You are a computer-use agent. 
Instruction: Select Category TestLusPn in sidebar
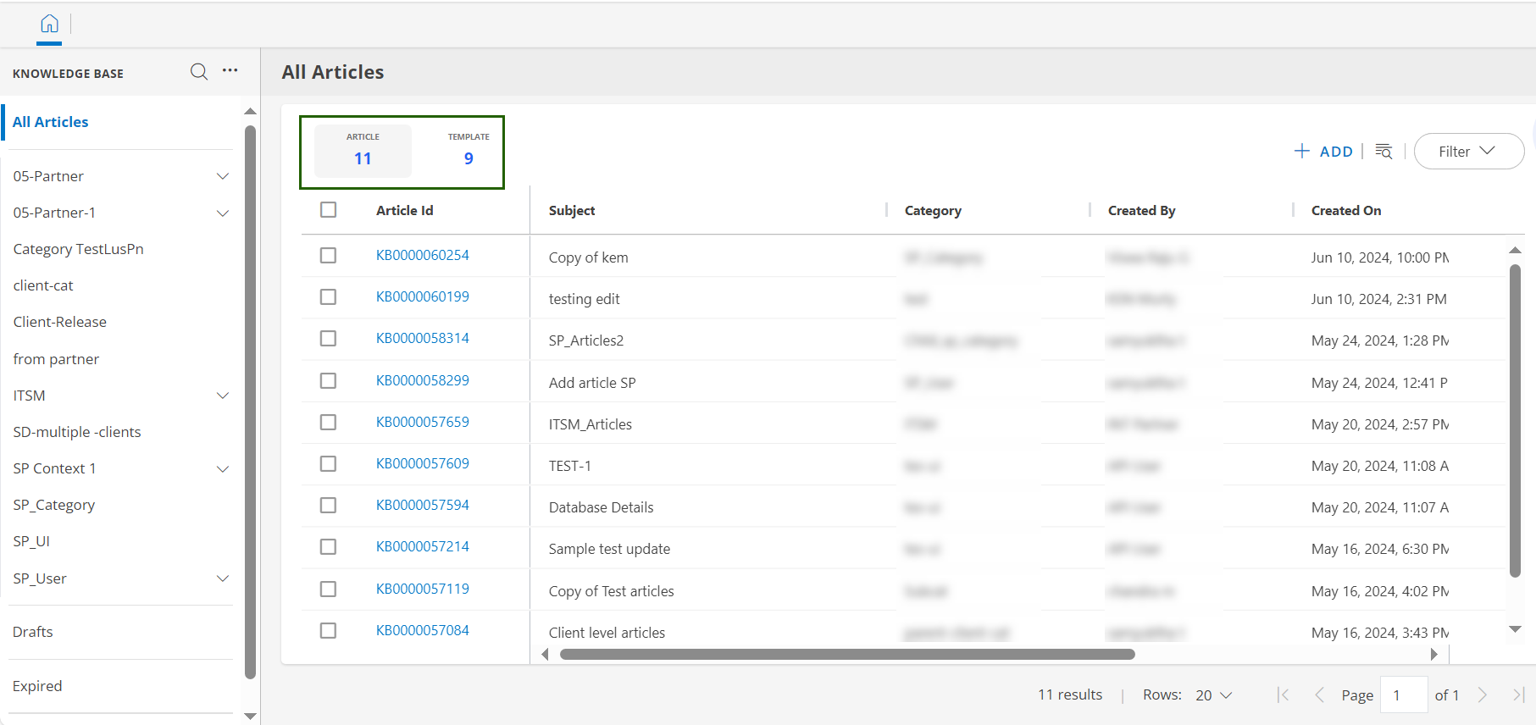(x=79, y=249)
